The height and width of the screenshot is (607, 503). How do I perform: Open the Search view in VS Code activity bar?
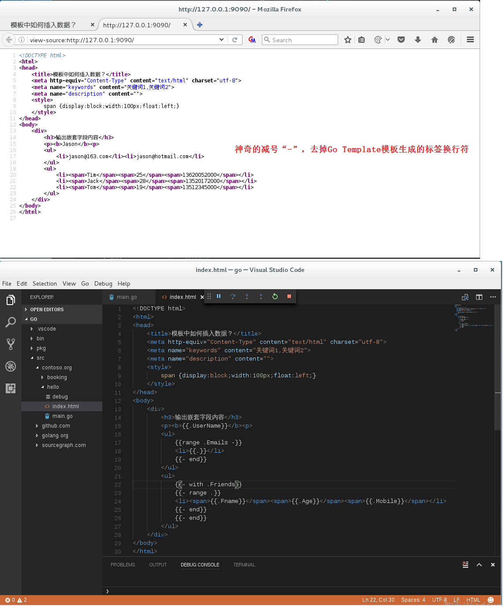pyautogui.click(x=11, y=322)
